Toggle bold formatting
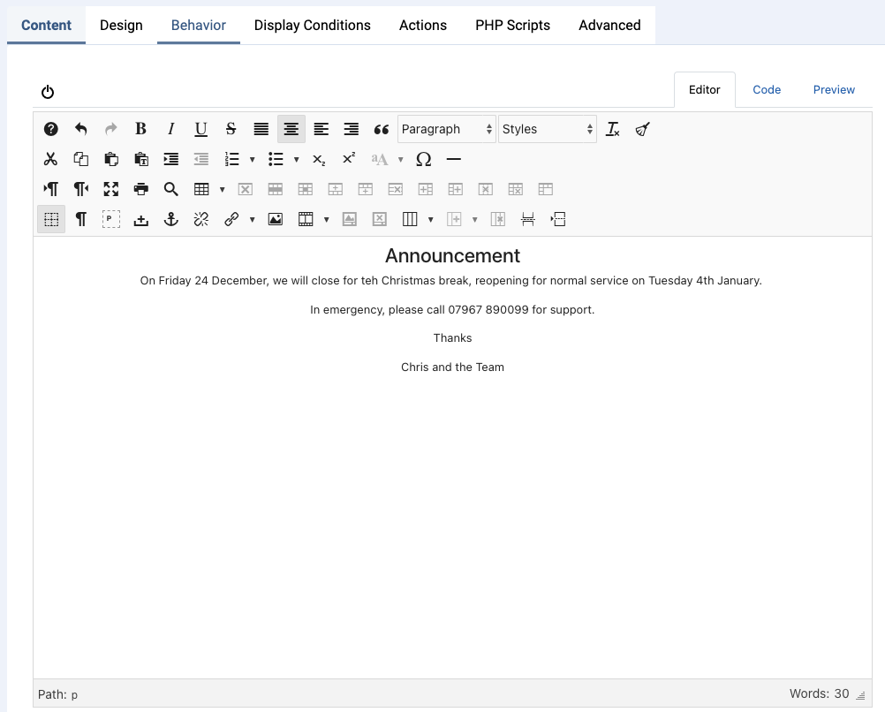885x712 pixels. tap(140, 129)
